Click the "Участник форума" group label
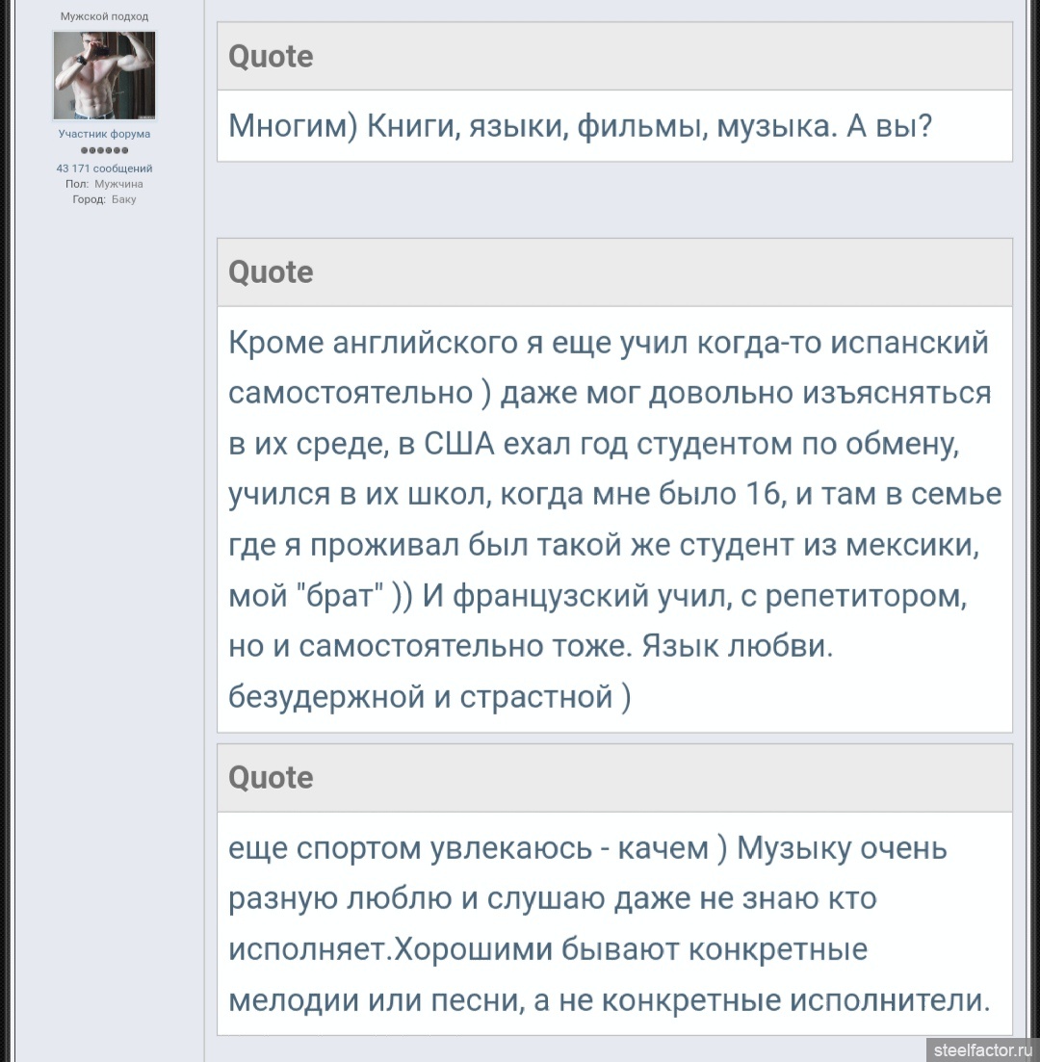1040x1062 pixels. (104, 134)
